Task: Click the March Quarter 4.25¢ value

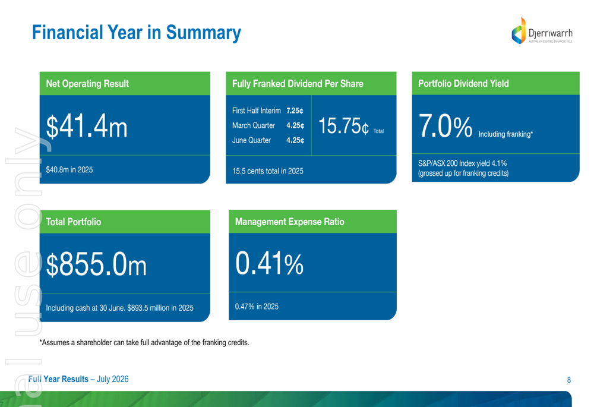Action: point(295,125)
